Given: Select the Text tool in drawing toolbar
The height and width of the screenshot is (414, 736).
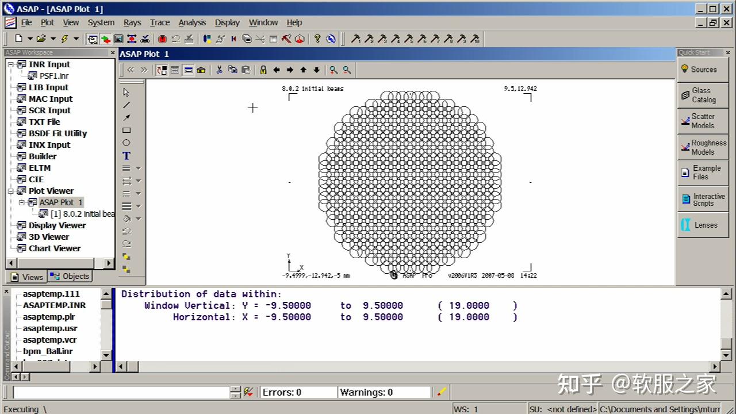Looking at the screenshot, I should pos(126,156).
